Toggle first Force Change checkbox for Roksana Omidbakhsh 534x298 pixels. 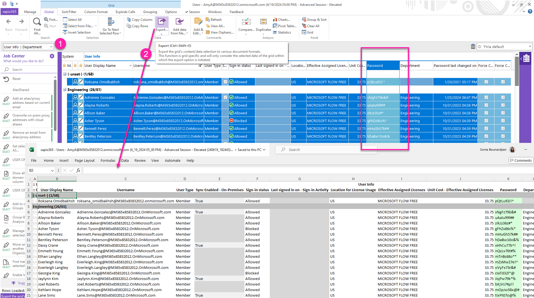pyautogui.click(x=486, y=82)
